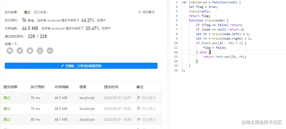This screenshot has width=286, height=129.
Task: Share result via QQ icon
Action: (x=30, y=51)
